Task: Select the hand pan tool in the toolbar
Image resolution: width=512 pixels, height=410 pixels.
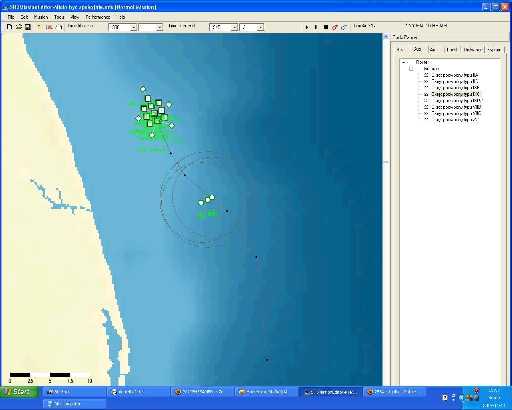Action: [x=58, y=27]
